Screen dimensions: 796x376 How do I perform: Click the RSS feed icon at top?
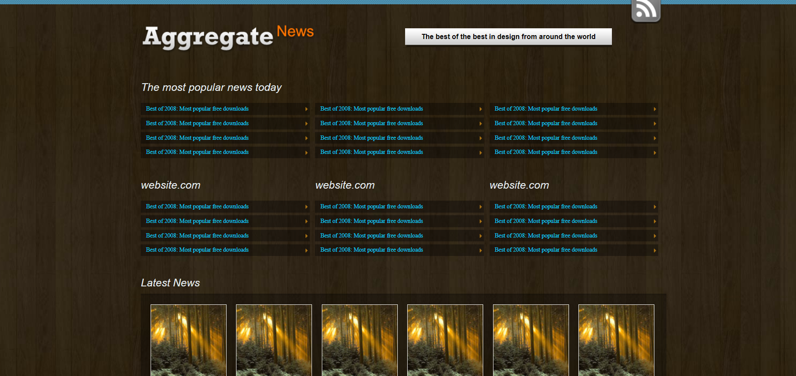point(645,11)
